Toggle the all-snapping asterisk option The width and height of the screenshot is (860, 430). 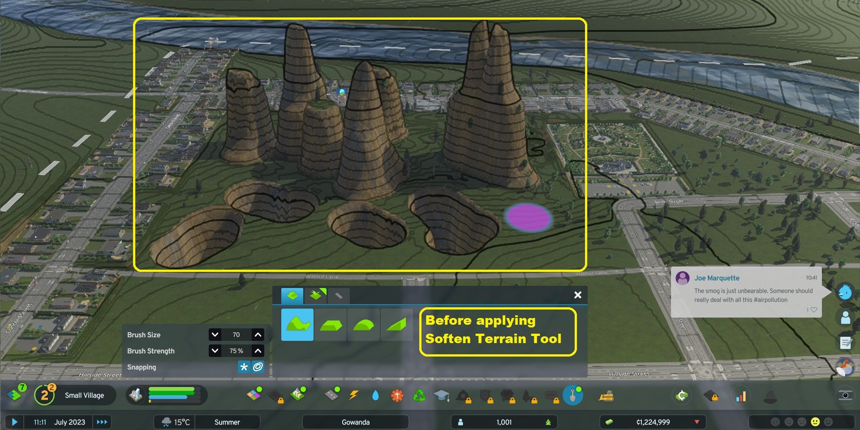click(x=244, y=367)
